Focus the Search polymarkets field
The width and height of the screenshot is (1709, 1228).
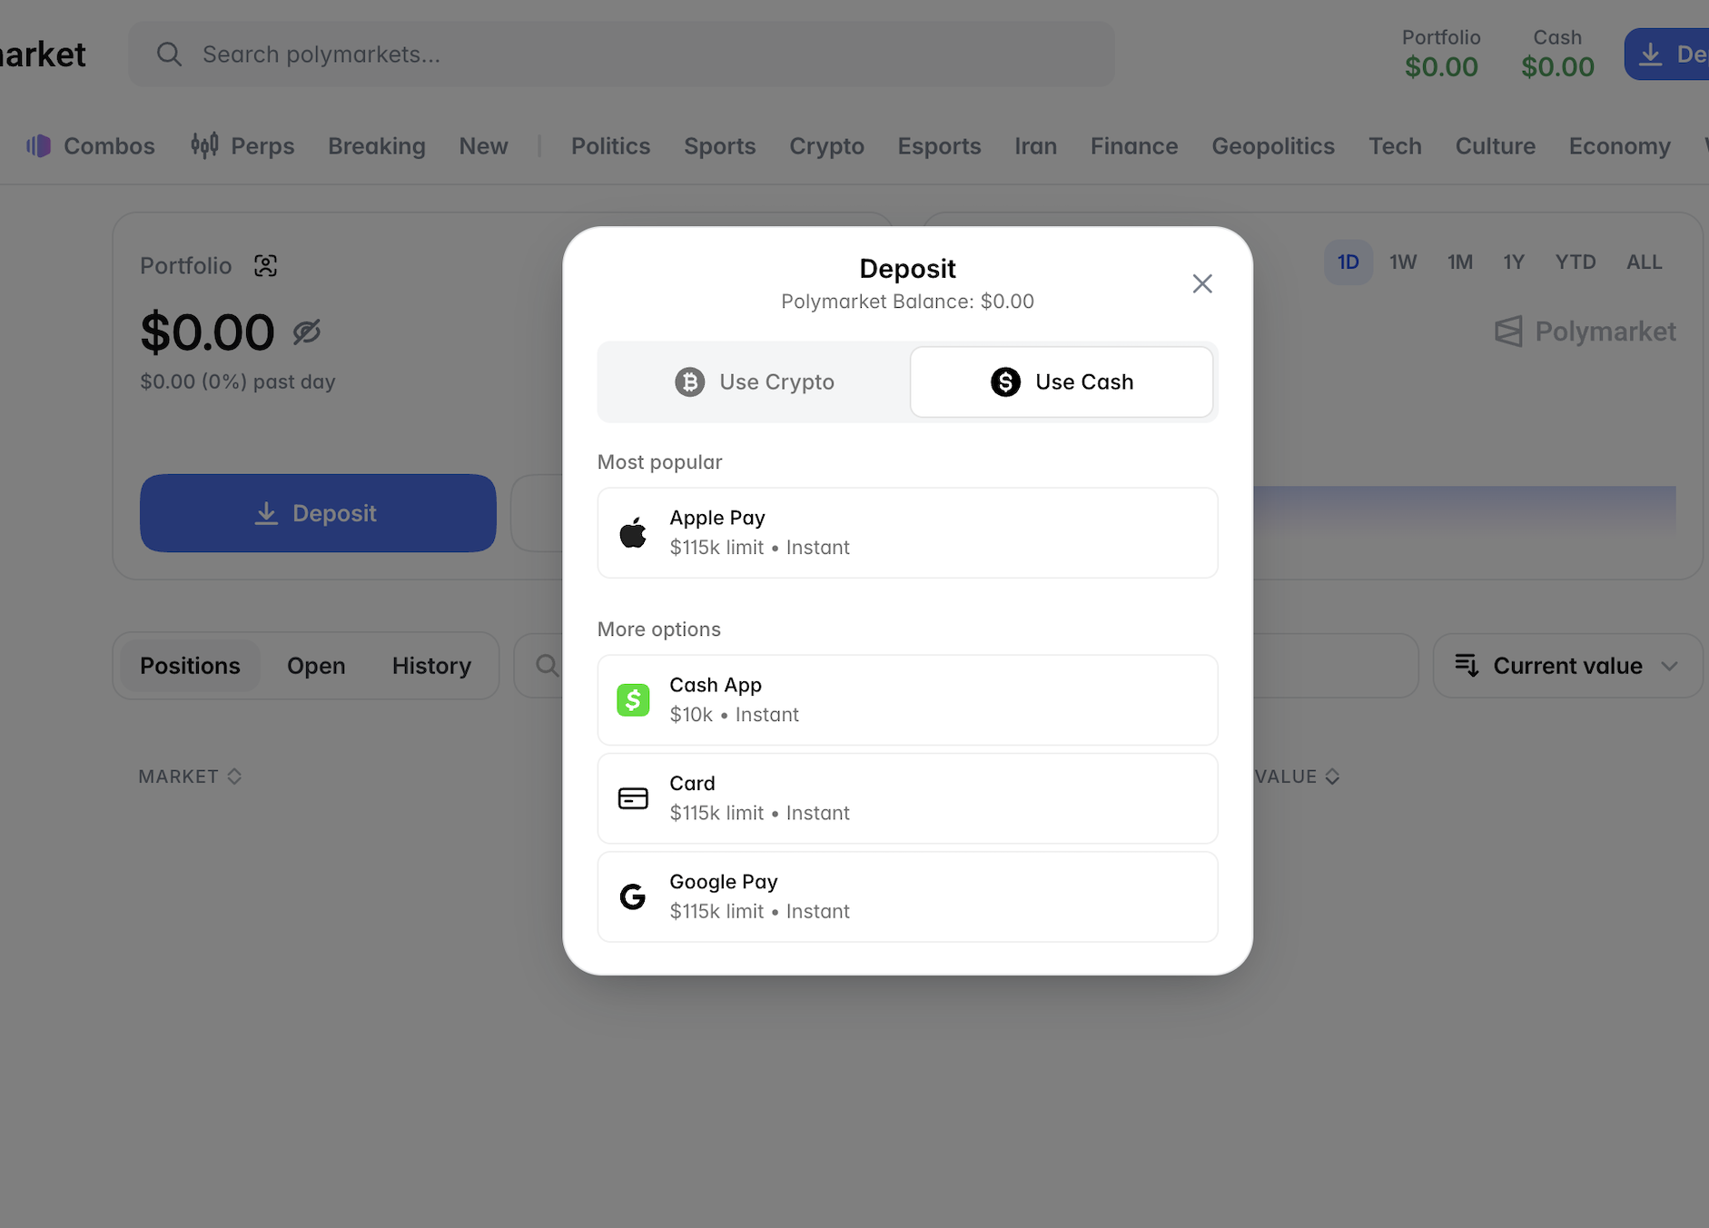[621, 54]
